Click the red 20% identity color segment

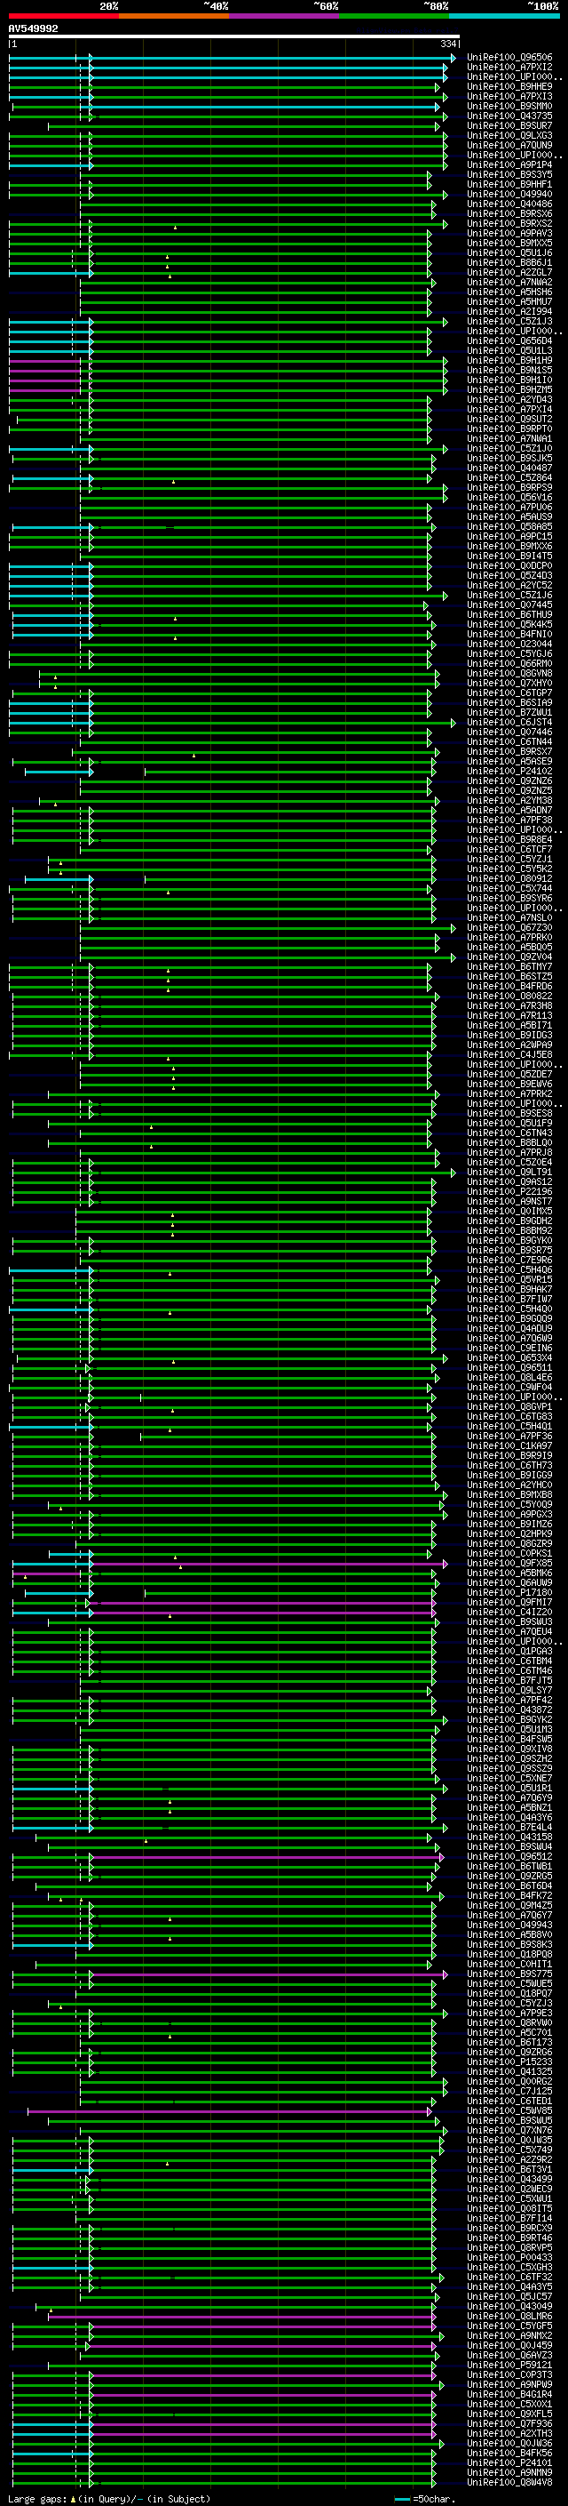pyautogui.click(x=63, y=16)
